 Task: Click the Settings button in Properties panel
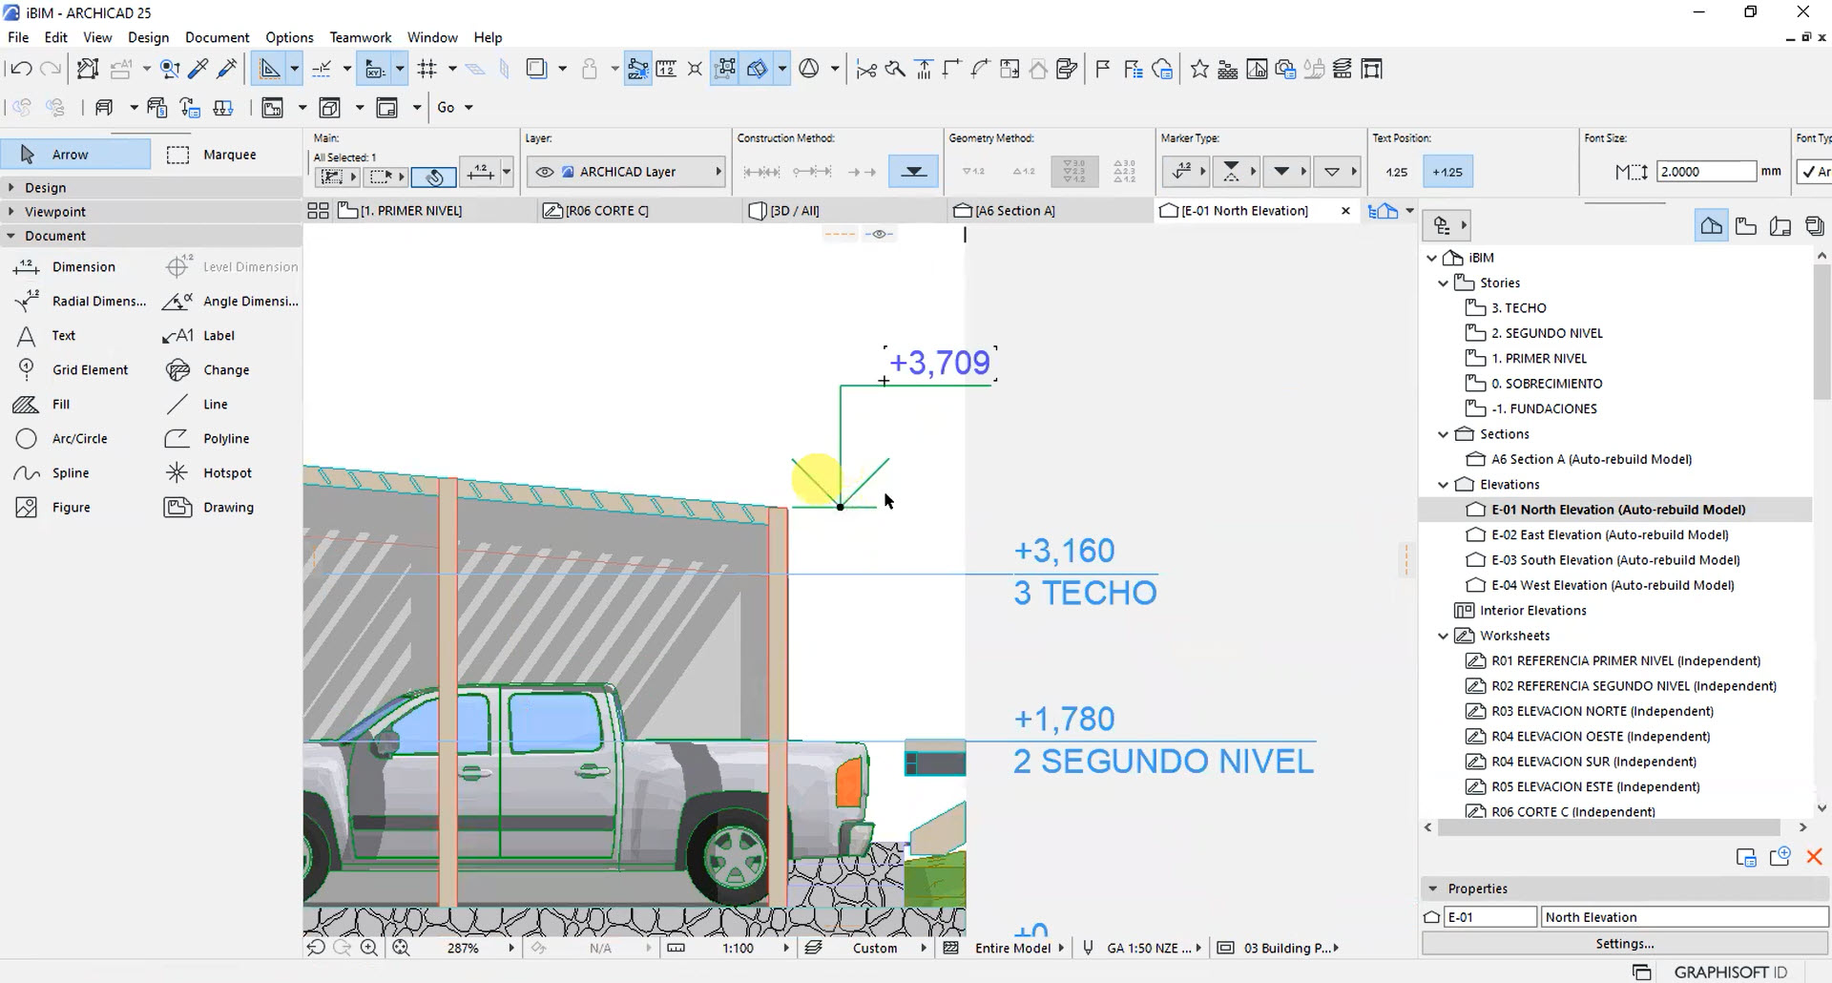tap(1624, 943)
